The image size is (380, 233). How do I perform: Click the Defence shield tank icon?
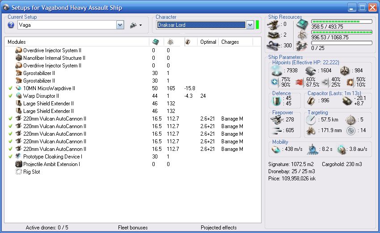pyautogui.click(x=276, y=101)
